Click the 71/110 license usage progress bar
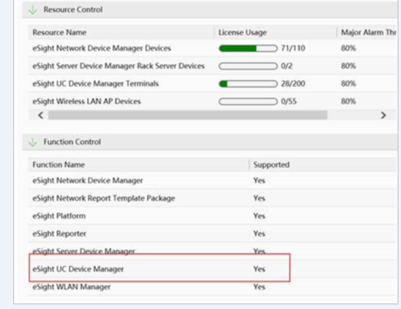This screenshot has width=401, height=309. pyautogui.click(x=248, y=49)
